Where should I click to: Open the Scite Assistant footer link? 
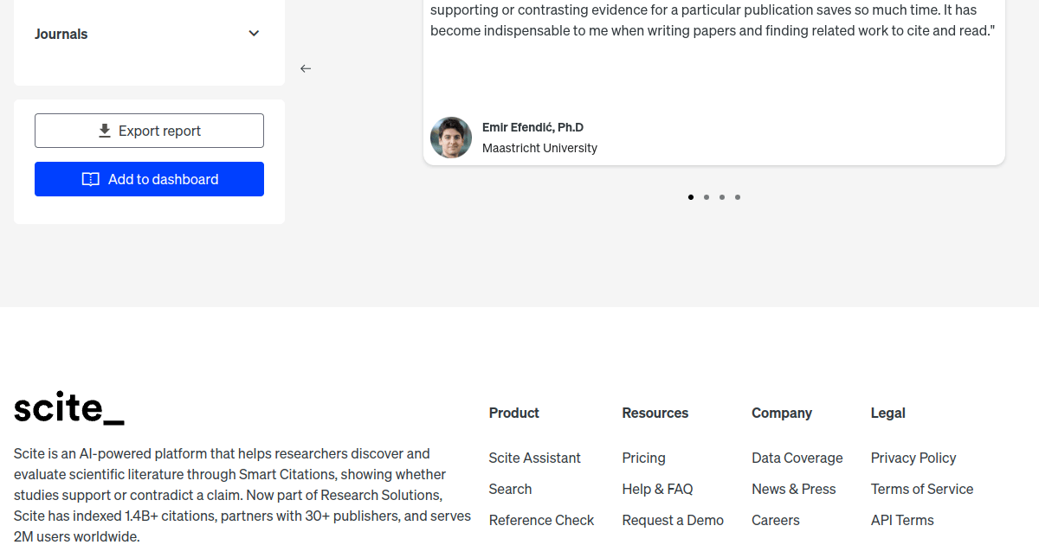[x=534, y=458]
